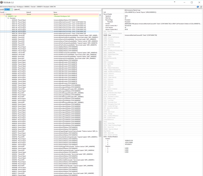Collapse the 00000D74 Cell node
Screen dimensions: 203x176
coord(6,16)
